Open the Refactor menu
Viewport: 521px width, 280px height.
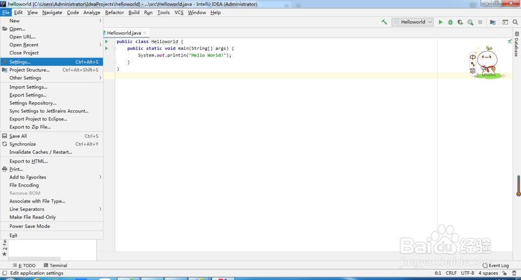(114, 12)
